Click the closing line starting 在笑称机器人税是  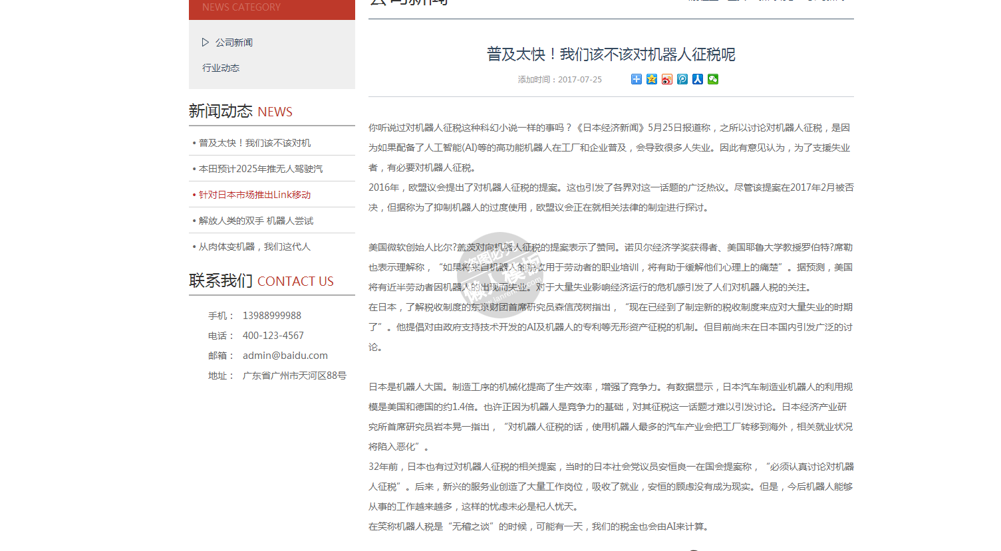(x=540, y=526)
